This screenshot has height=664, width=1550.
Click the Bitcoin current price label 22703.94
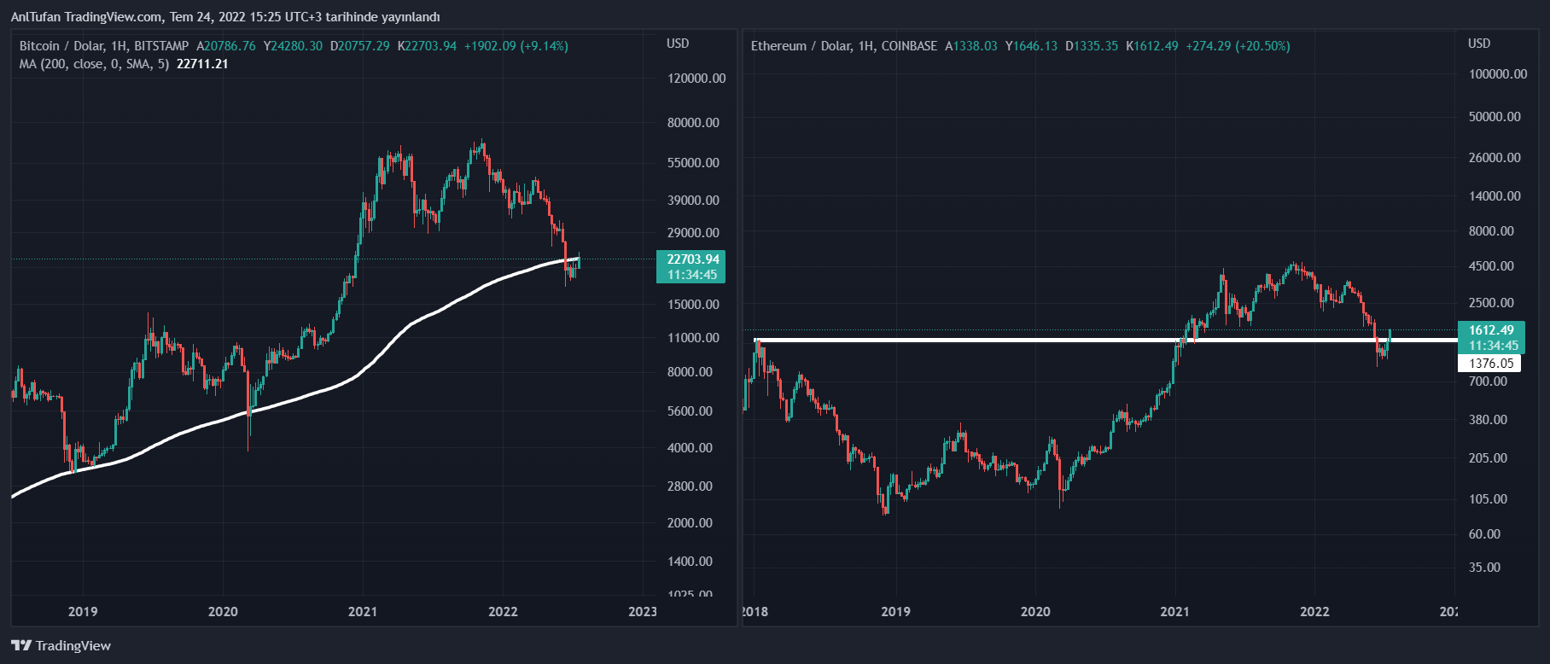coord(692,259)
